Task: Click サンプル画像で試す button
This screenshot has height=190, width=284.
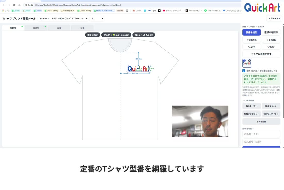Action: 261,54
